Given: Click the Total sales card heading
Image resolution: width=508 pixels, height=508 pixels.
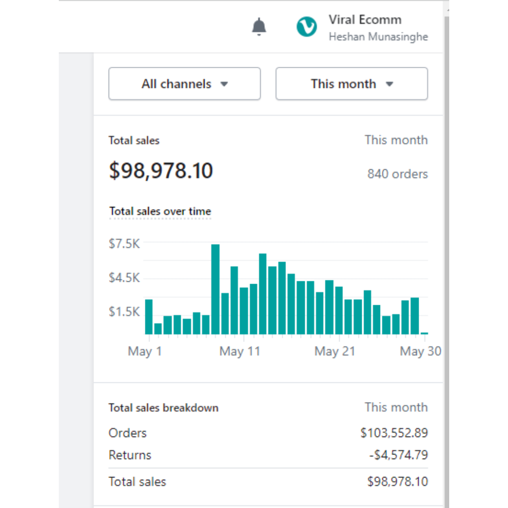Looking at the screenshot, I should pos(134,140).
